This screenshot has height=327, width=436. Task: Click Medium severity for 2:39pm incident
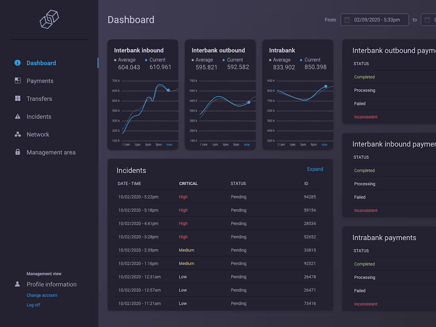pyautogui.click(x=187, y=250)
